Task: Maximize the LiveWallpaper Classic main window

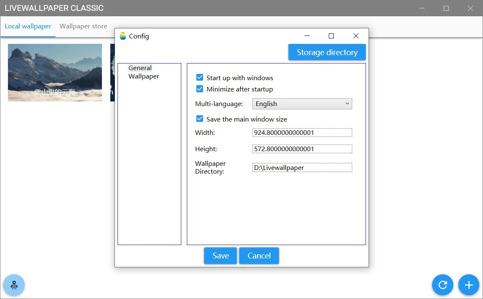Action: coord(446,8)
